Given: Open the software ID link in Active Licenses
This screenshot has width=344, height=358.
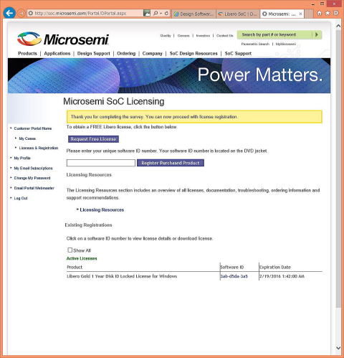Looking at the screenshot, I should (x=234, y=276).
